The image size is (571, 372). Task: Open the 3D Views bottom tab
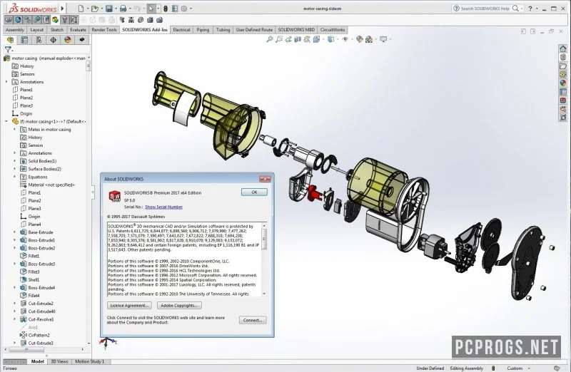[x=59, y=361]
